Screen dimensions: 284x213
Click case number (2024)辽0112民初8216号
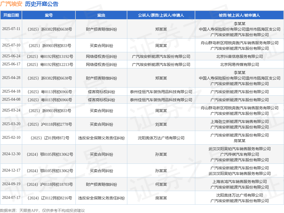[x=50, y=198]
